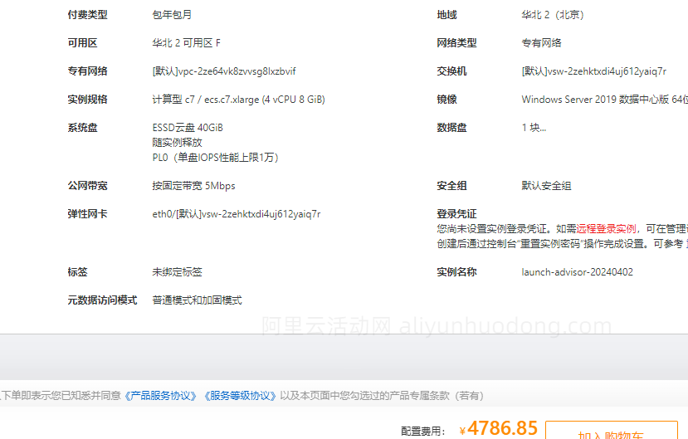Click the 普通模式和加固模式 metadata access value

tap(197, 300)
